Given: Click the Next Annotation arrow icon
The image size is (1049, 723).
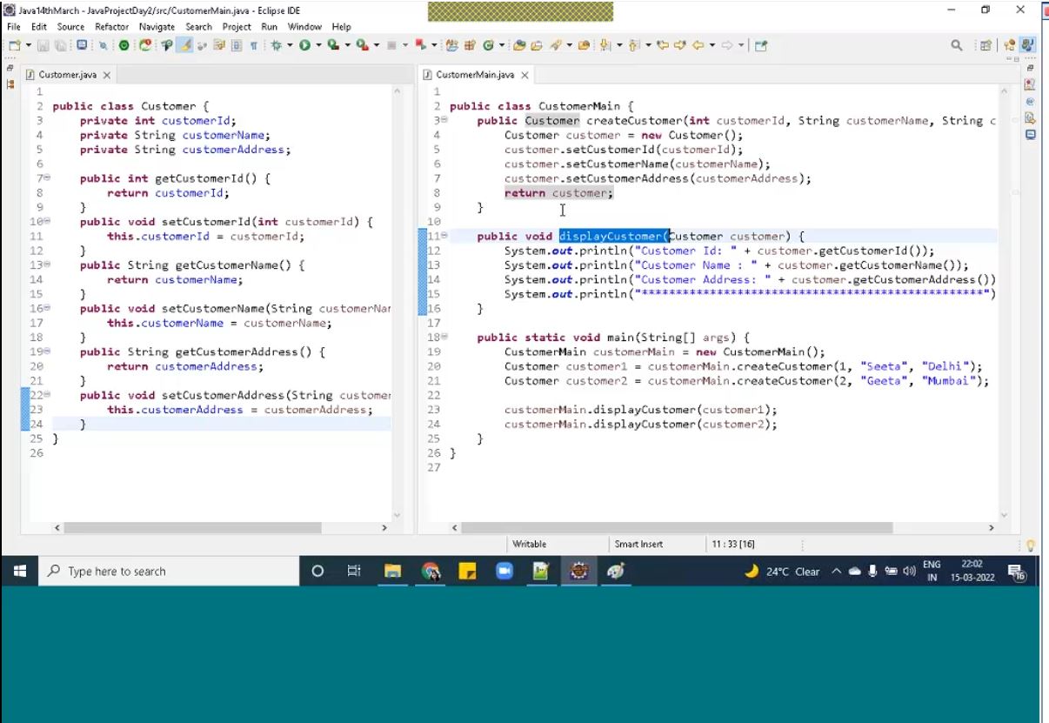Looking at the screenshot, I should click(x=604, y=45).
